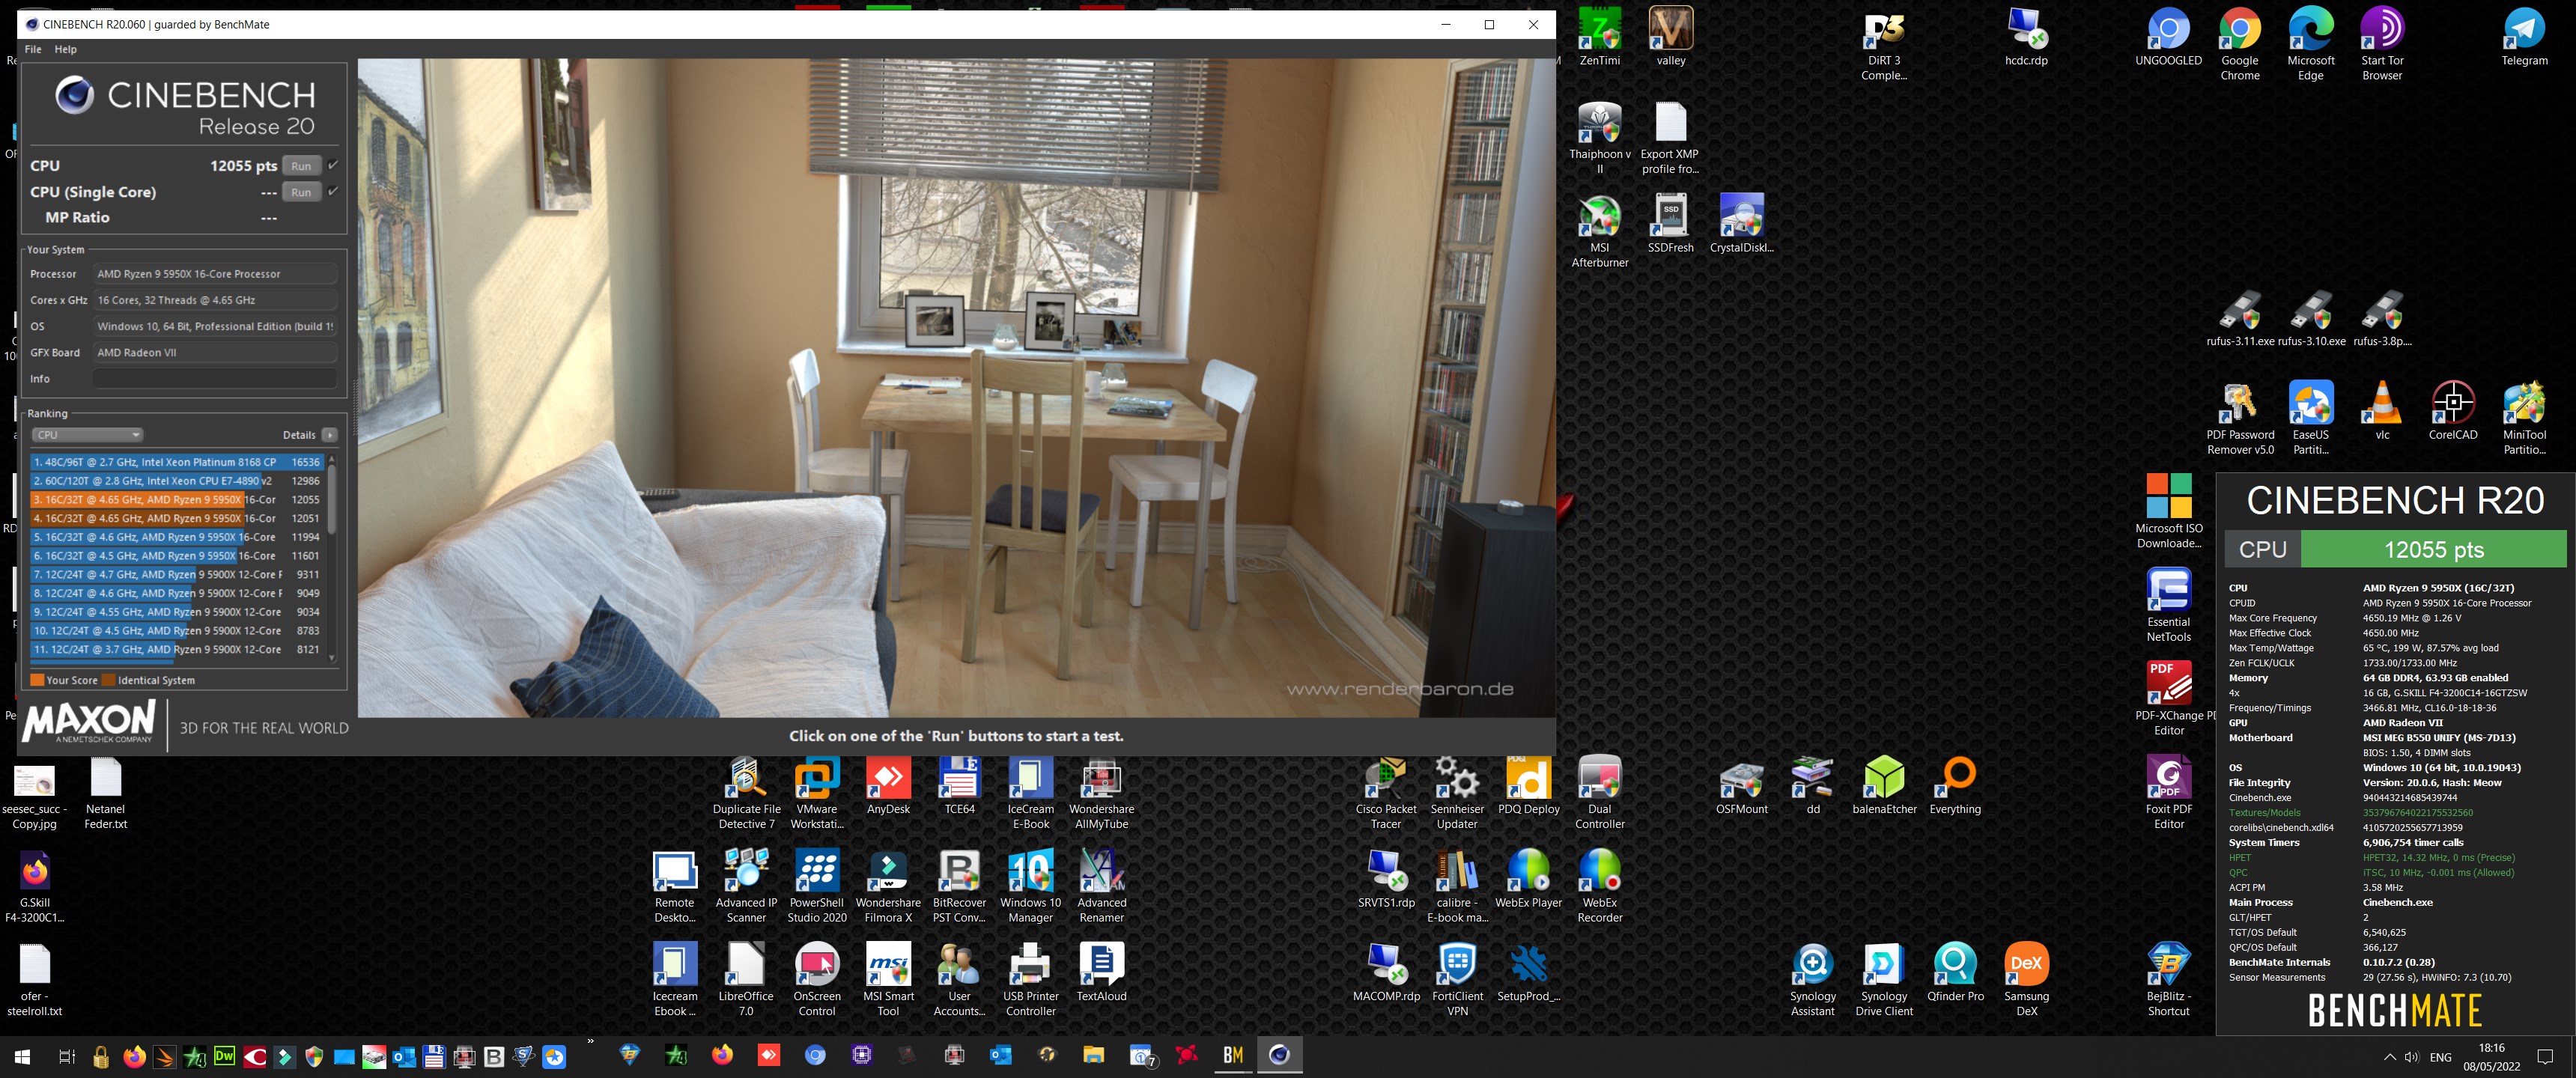Screen dimensions: 2576x1078
Task: Select highlighted ranking row scoring 12055
Action: tap(176, 500)
